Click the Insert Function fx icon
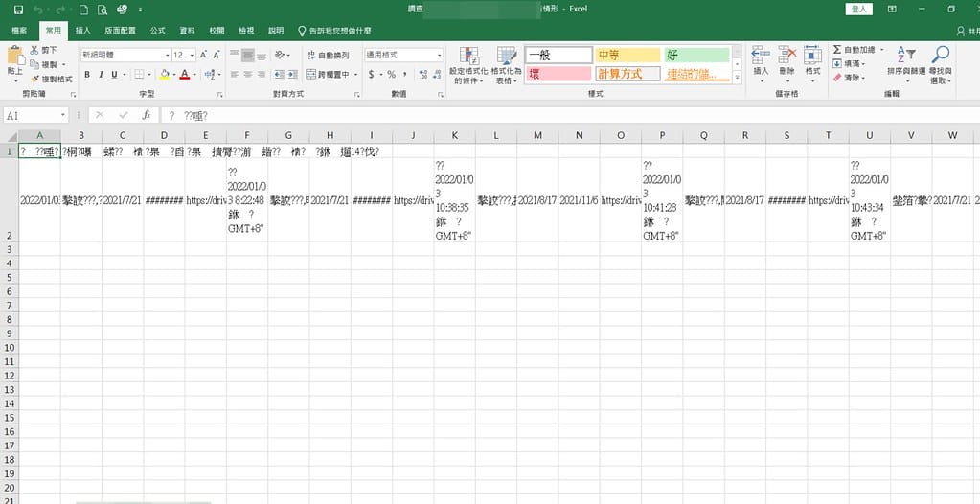 (x=147, y=115)
